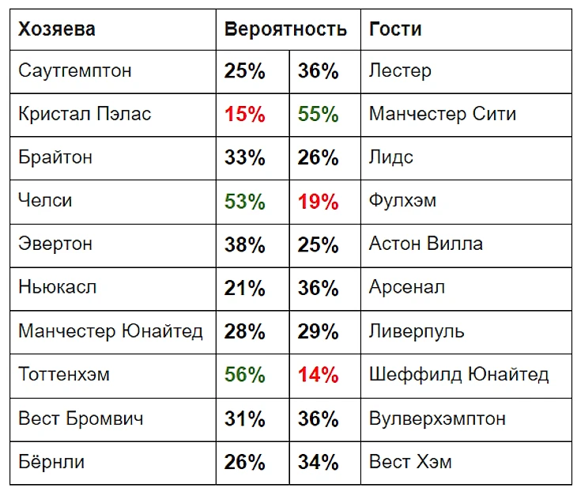The image size is (577, 488).
Task: Select the Шеффилд Юнайтед cell
Action: pyautogui.click(x=466, y=376)
